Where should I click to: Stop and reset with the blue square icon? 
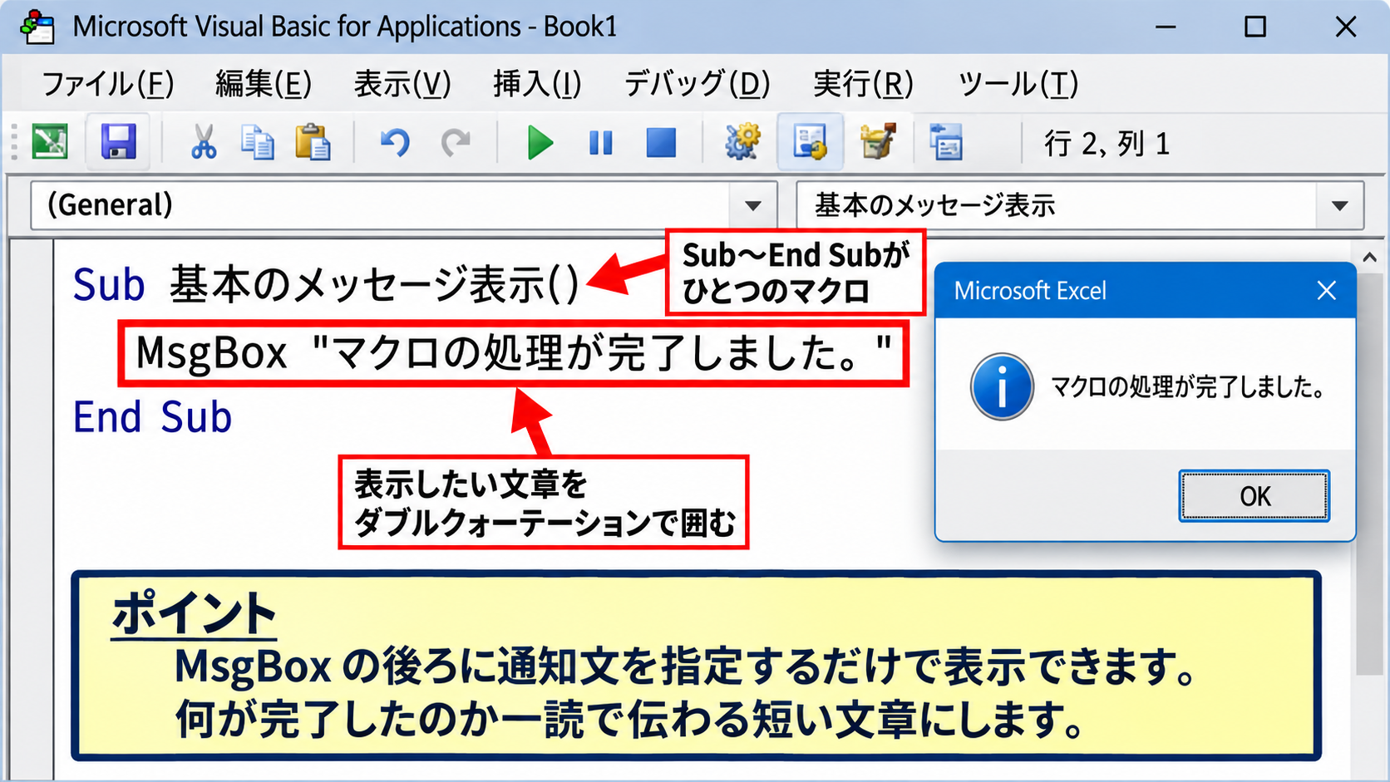click(x=661, y=143)
